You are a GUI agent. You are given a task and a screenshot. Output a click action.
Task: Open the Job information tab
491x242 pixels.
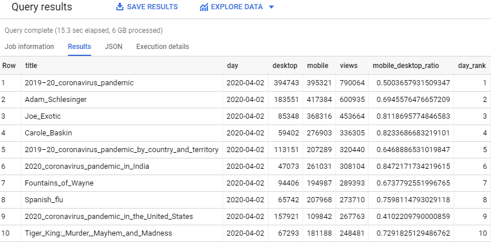click(x=29, y=47)
